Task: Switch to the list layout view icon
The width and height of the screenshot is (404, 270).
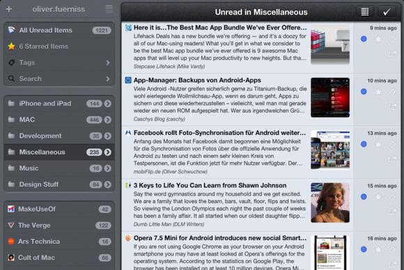Action: 364,12
